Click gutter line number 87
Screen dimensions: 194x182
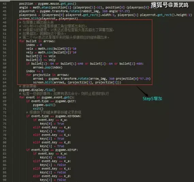coord(4,169)
